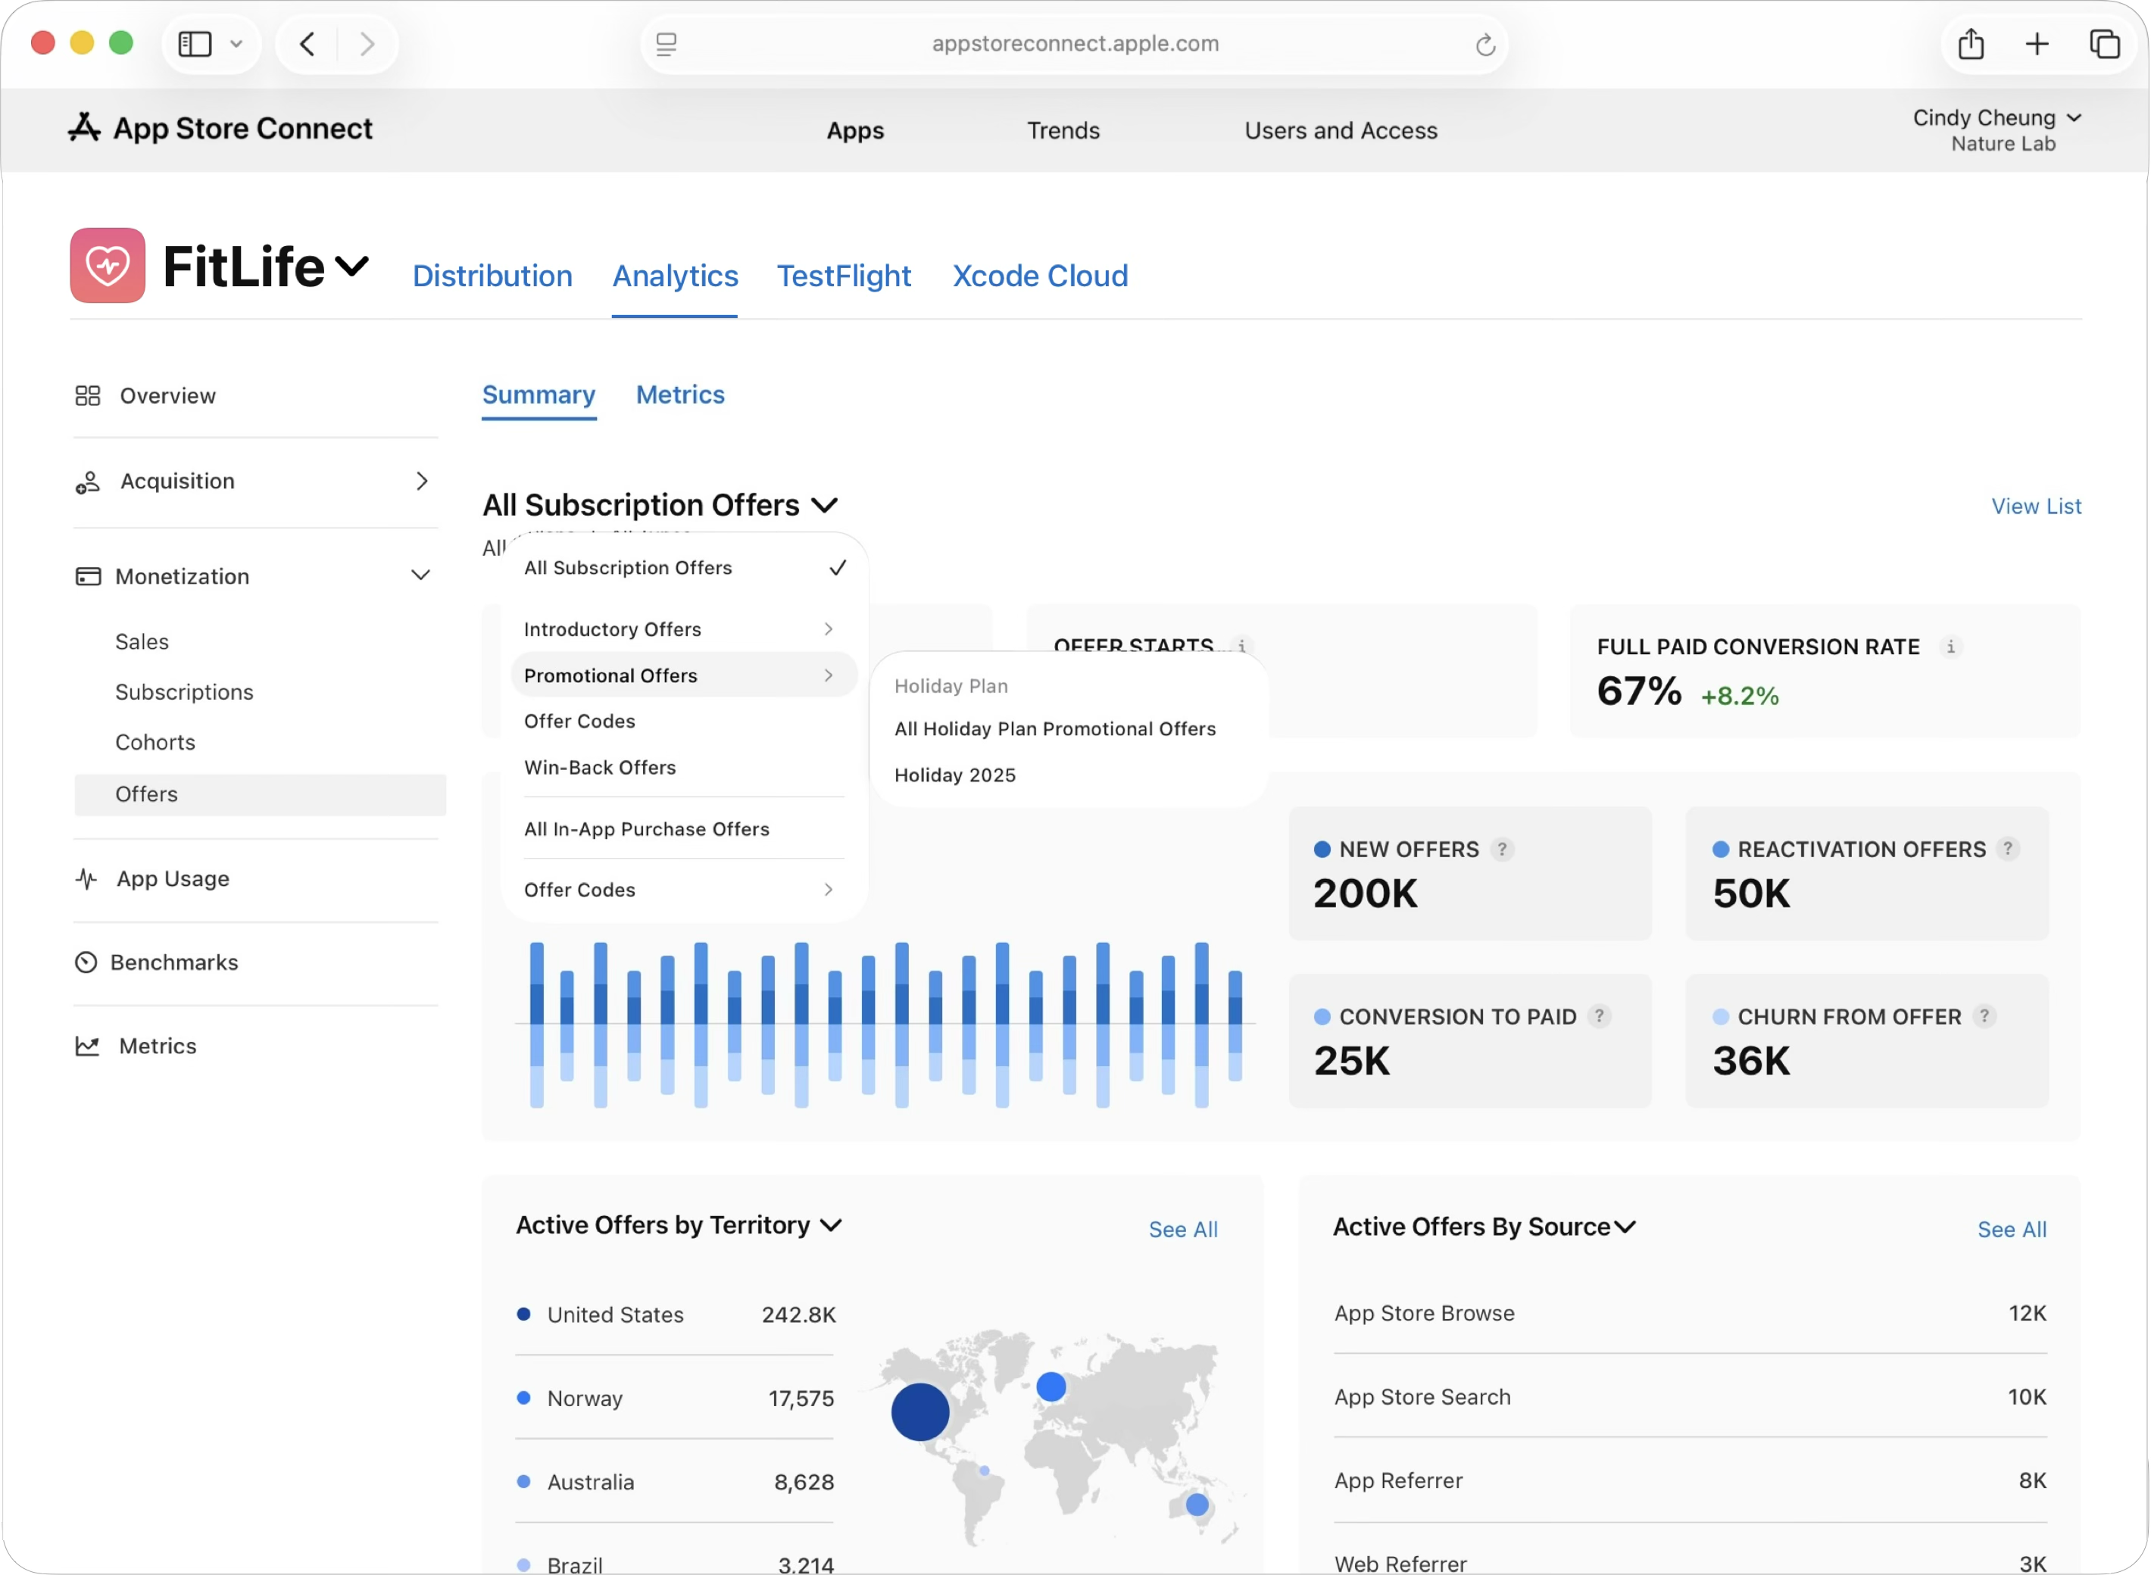Choose Holiday 2025 from the submenu

tap(954, 775)
